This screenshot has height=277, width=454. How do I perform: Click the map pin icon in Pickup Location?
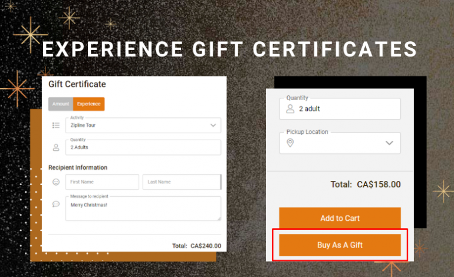tap(290, 143)
